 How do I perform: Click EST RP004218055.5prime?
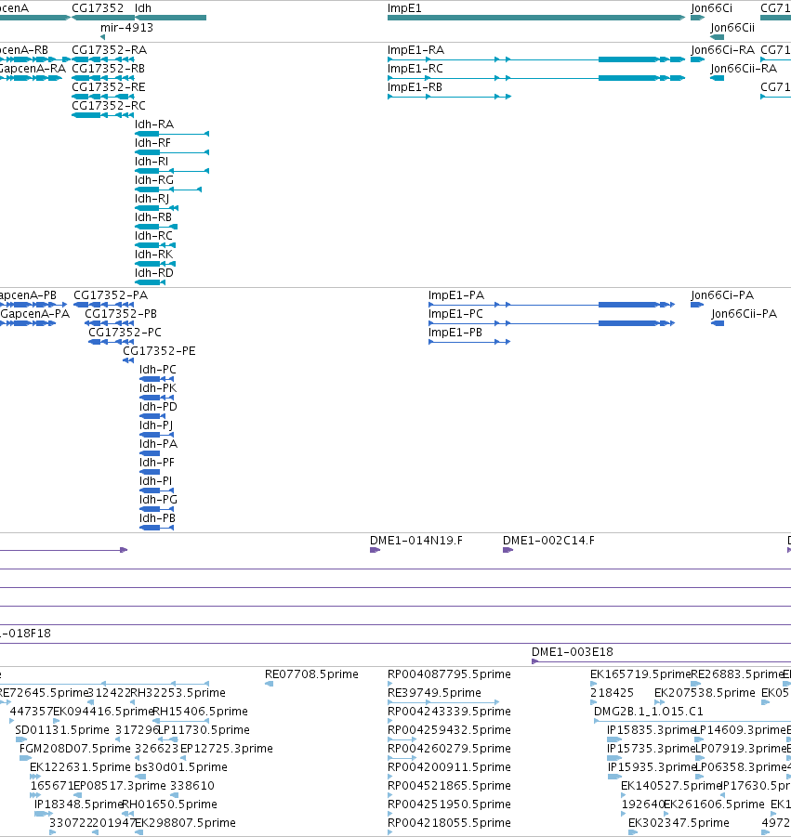tap(449, 823)
